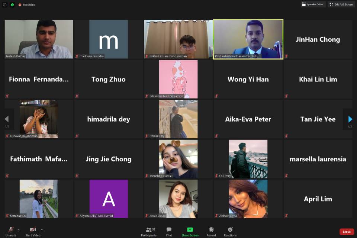Click the red Recording indicator
Viewport: 357px width, 238px height.
[27, 5]
